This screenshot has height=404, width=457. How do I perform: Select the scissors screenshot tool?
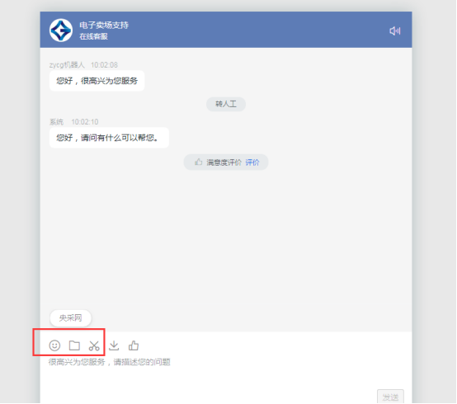pyautogui.click(x=94, y=345)
